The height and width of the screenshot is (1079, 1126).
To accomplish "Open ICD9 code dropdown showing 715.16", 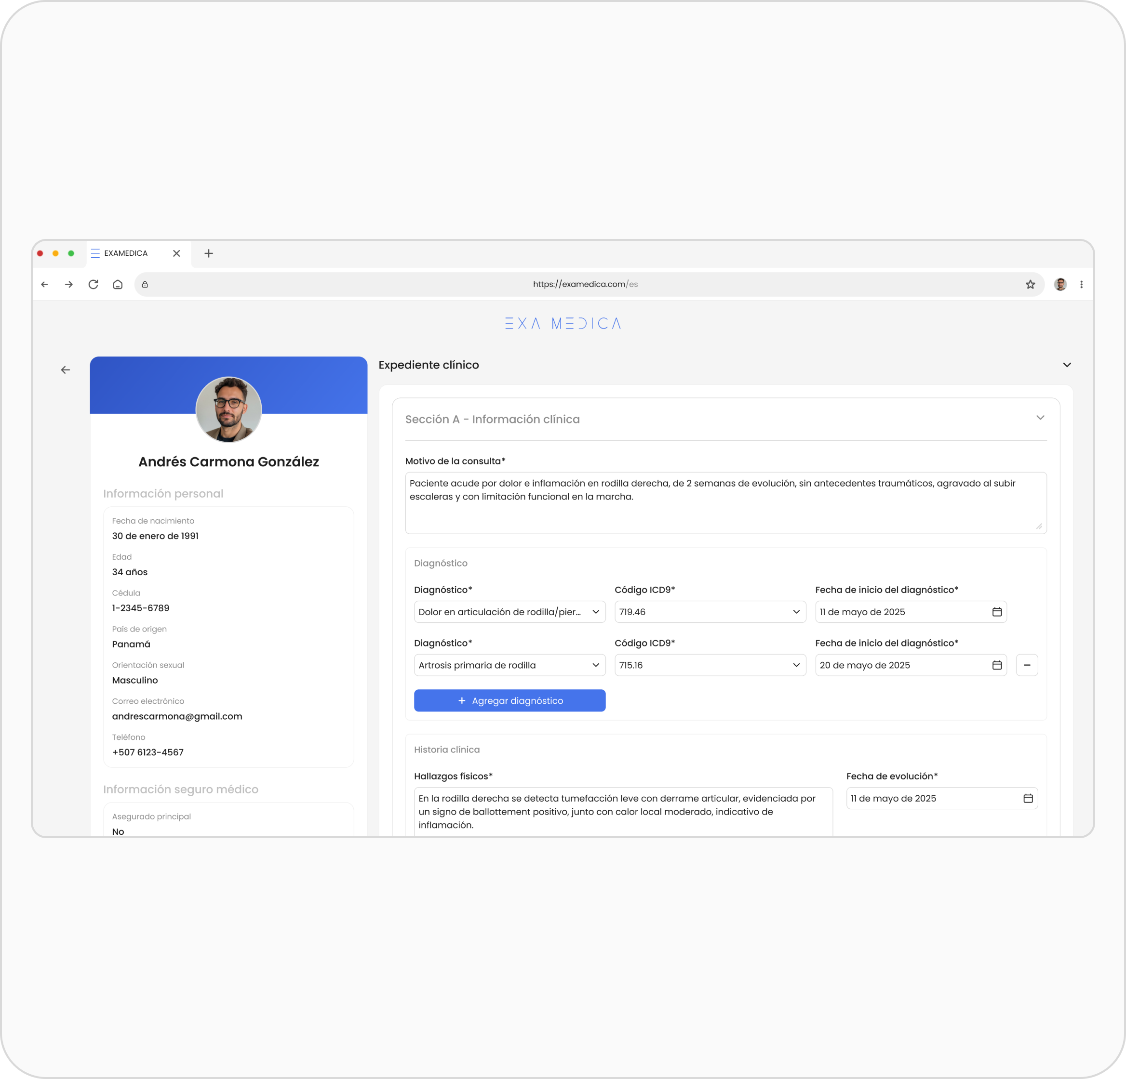I will coord(710,665).
